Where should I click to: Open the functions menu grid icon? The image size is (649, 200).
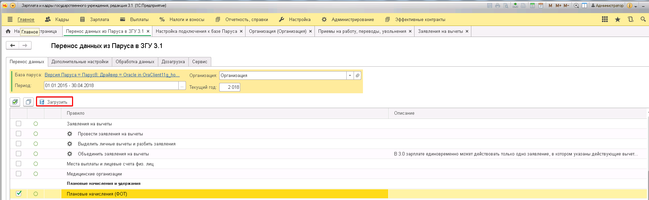(605, 20)
